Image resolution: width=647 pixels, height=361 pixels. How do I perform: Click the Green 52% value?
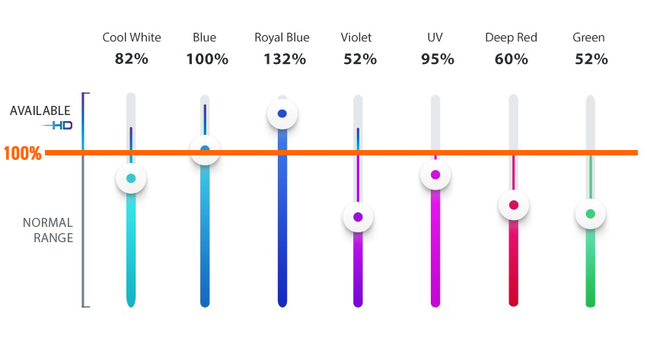coord(591,59)
